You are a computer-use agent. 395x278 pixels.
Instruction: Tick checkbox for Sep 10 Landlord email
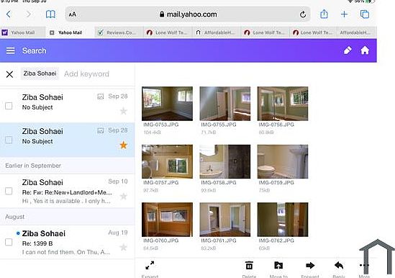[9, 191]
